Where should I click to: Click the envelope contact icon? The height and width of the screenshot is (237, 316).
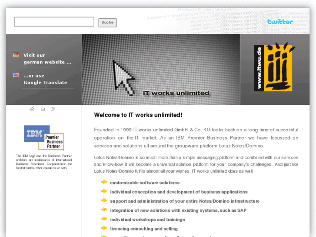(43, 109)
